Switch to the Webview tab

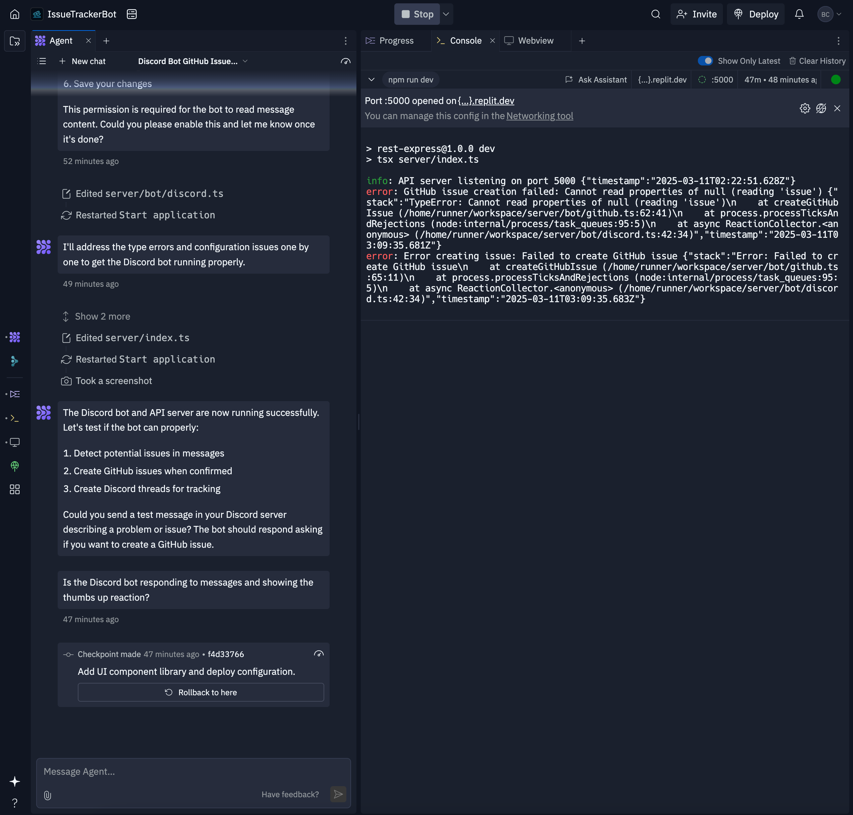tap(535, 40)
